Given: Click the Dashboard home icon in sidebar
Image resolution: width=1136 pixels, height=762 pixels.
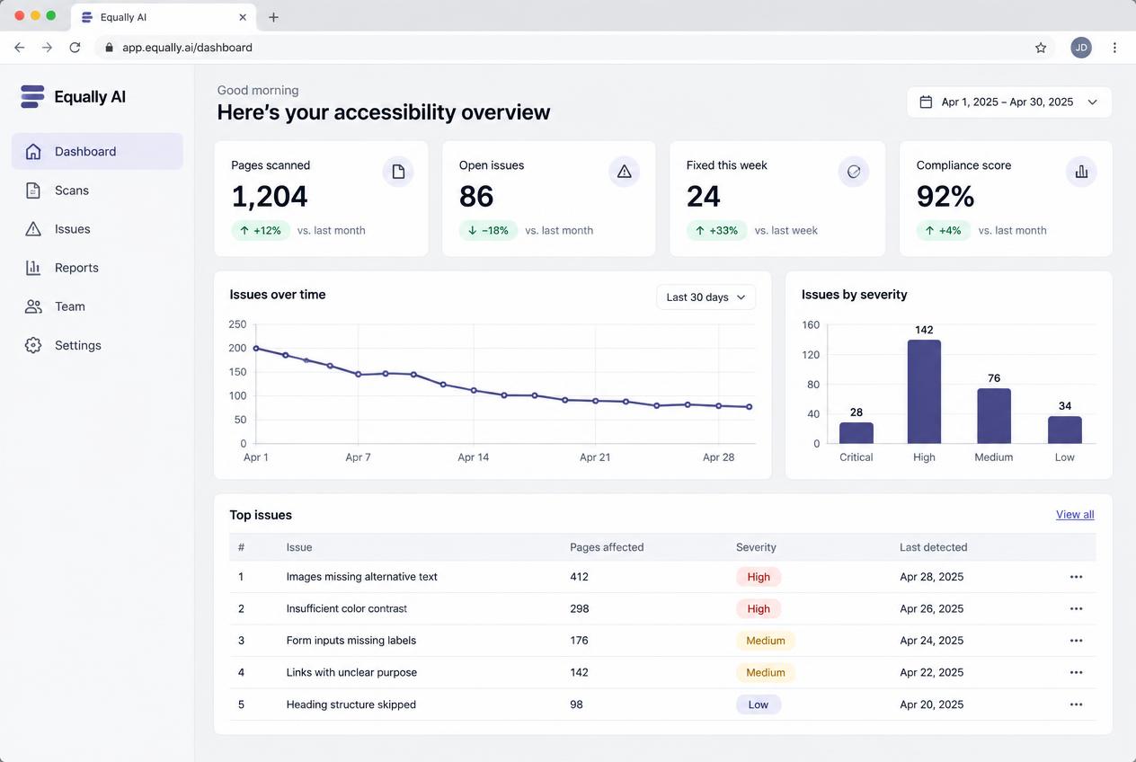Looking at the screenshot, I should pos(33,151).
